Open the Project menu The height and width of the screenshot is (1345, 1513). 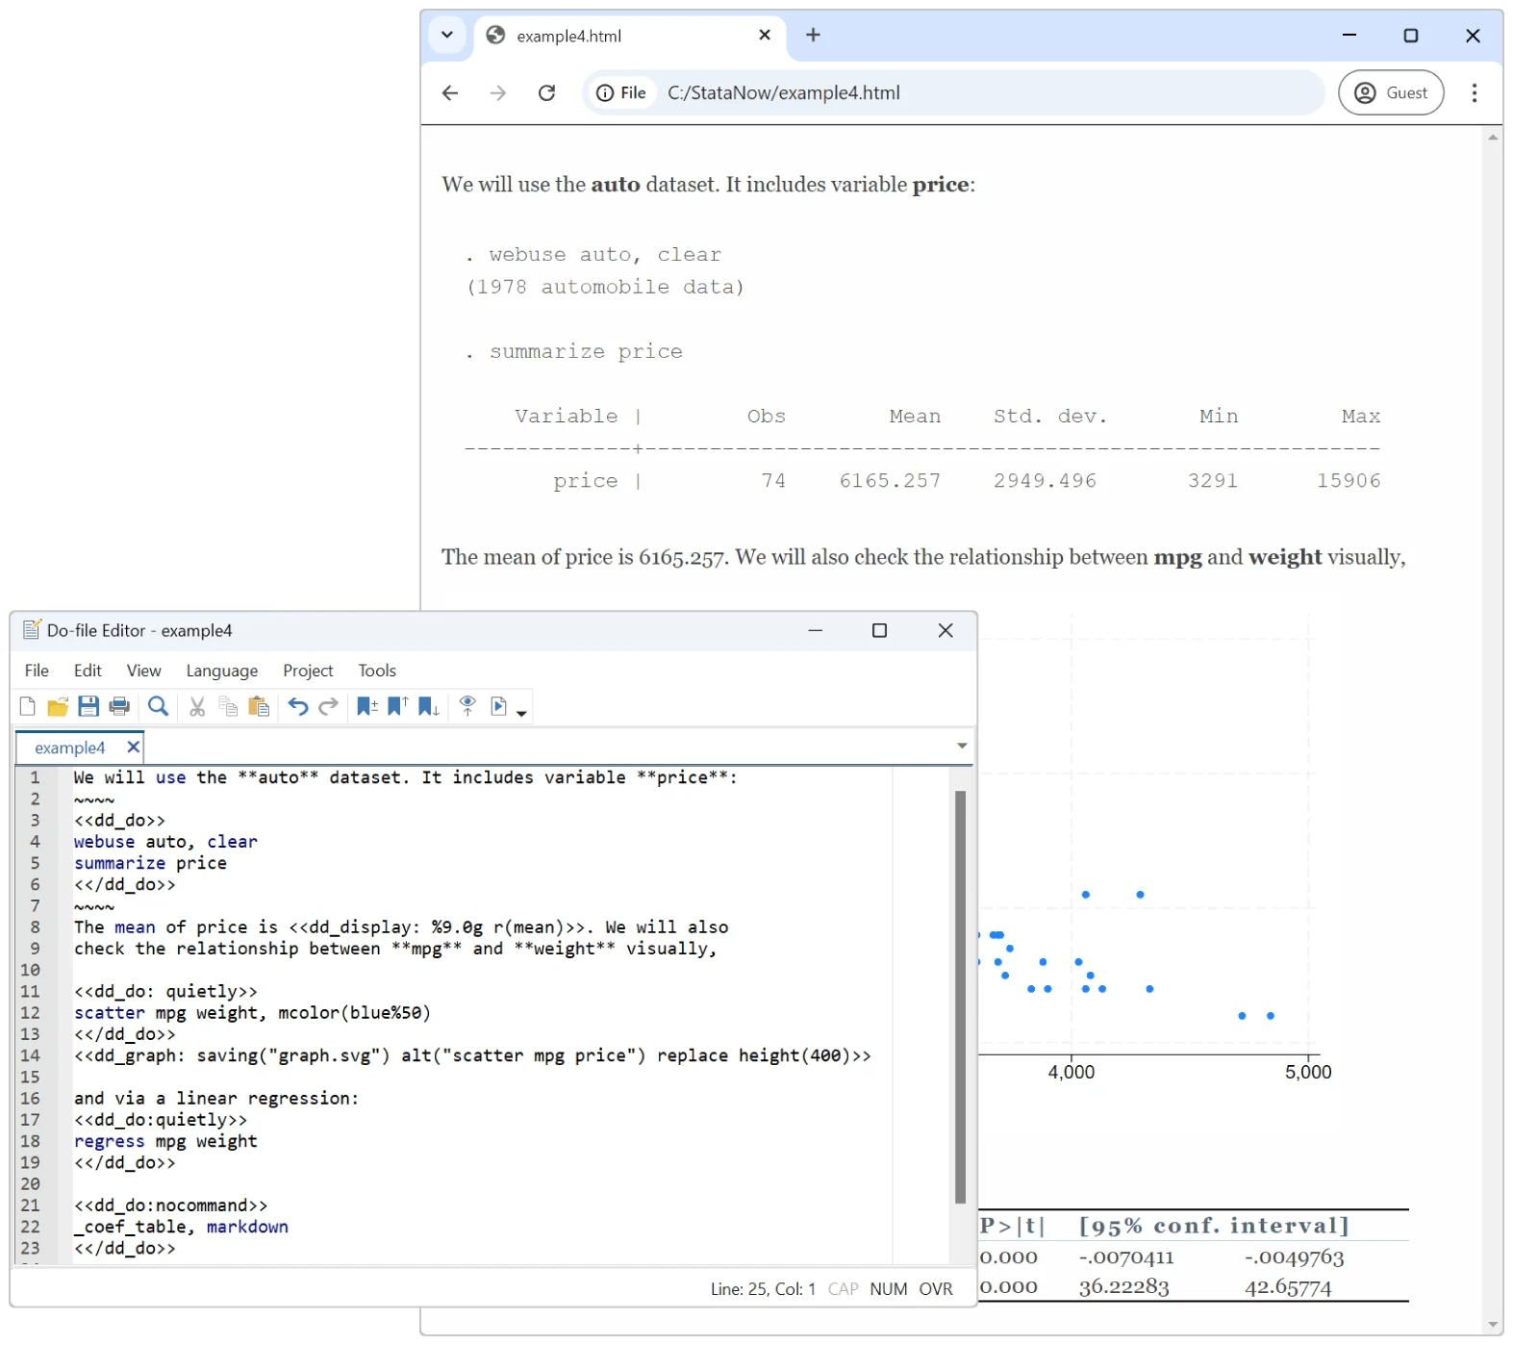click(x=308, y=671)
